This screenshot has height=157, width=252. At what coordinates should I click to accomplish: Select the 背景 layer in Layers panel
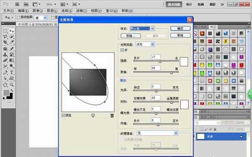[x=221, y=136]
